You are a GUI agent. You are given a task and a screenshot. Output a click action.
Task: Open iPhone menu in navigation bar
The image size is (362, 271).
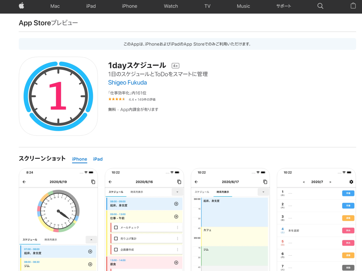129,6
